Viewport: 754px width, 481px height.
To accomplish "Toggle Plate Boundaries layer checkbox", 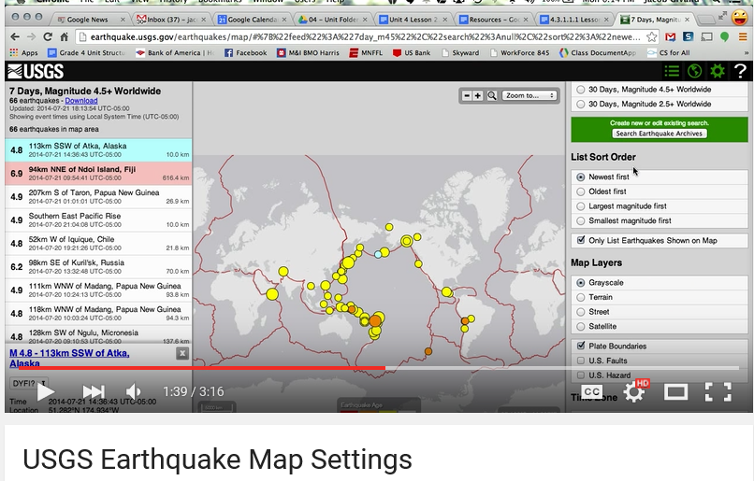I will pyautogui.click(x=581, y=346).
